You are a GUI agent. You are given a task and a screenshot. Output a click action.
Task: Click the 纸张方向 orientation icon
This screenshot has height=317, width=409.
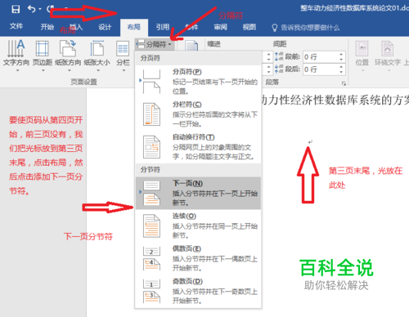[x=68, y=48]
